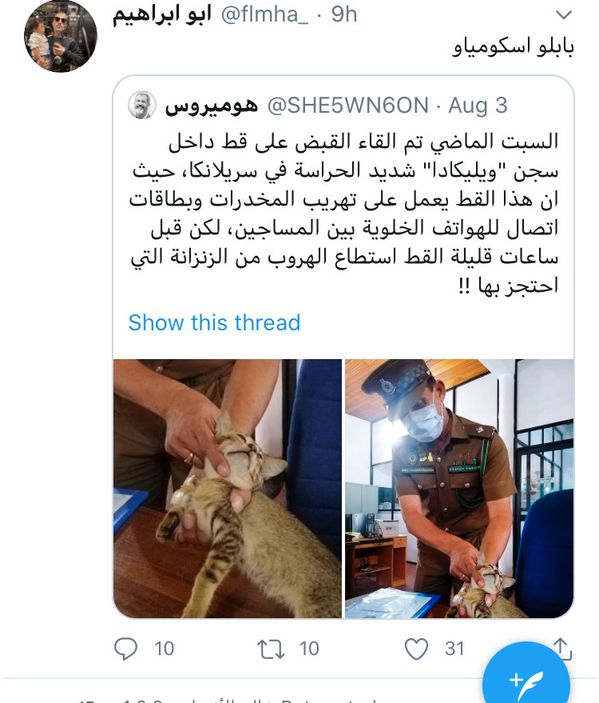Open the share upload icon
This screenshot has height=703, width=599.
click(x=562, y=649)
